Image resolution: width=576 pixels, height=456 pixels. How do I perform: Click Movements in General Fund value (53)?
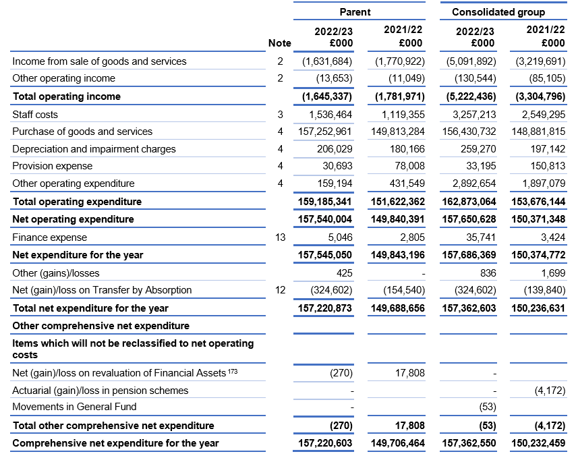pyautogui.click(x=488, y=407)
